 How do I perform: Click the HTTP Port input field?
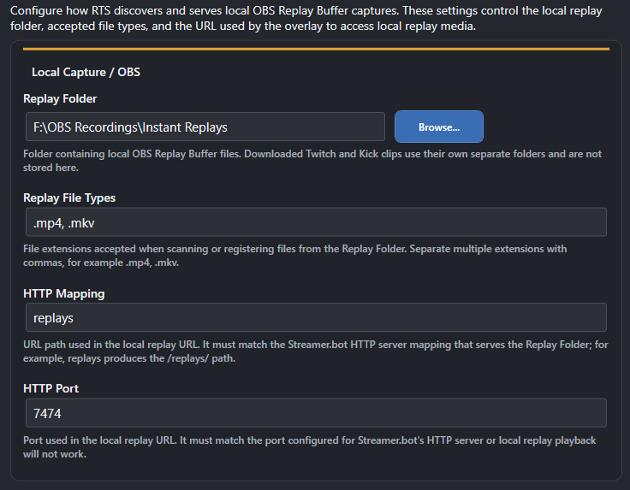pos(316,413)
